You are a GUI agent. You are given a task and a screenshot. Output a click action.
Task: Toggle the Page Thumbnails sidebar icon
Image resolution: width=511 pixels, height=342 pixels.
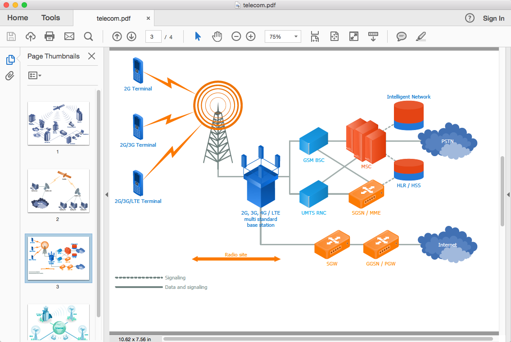10,59
